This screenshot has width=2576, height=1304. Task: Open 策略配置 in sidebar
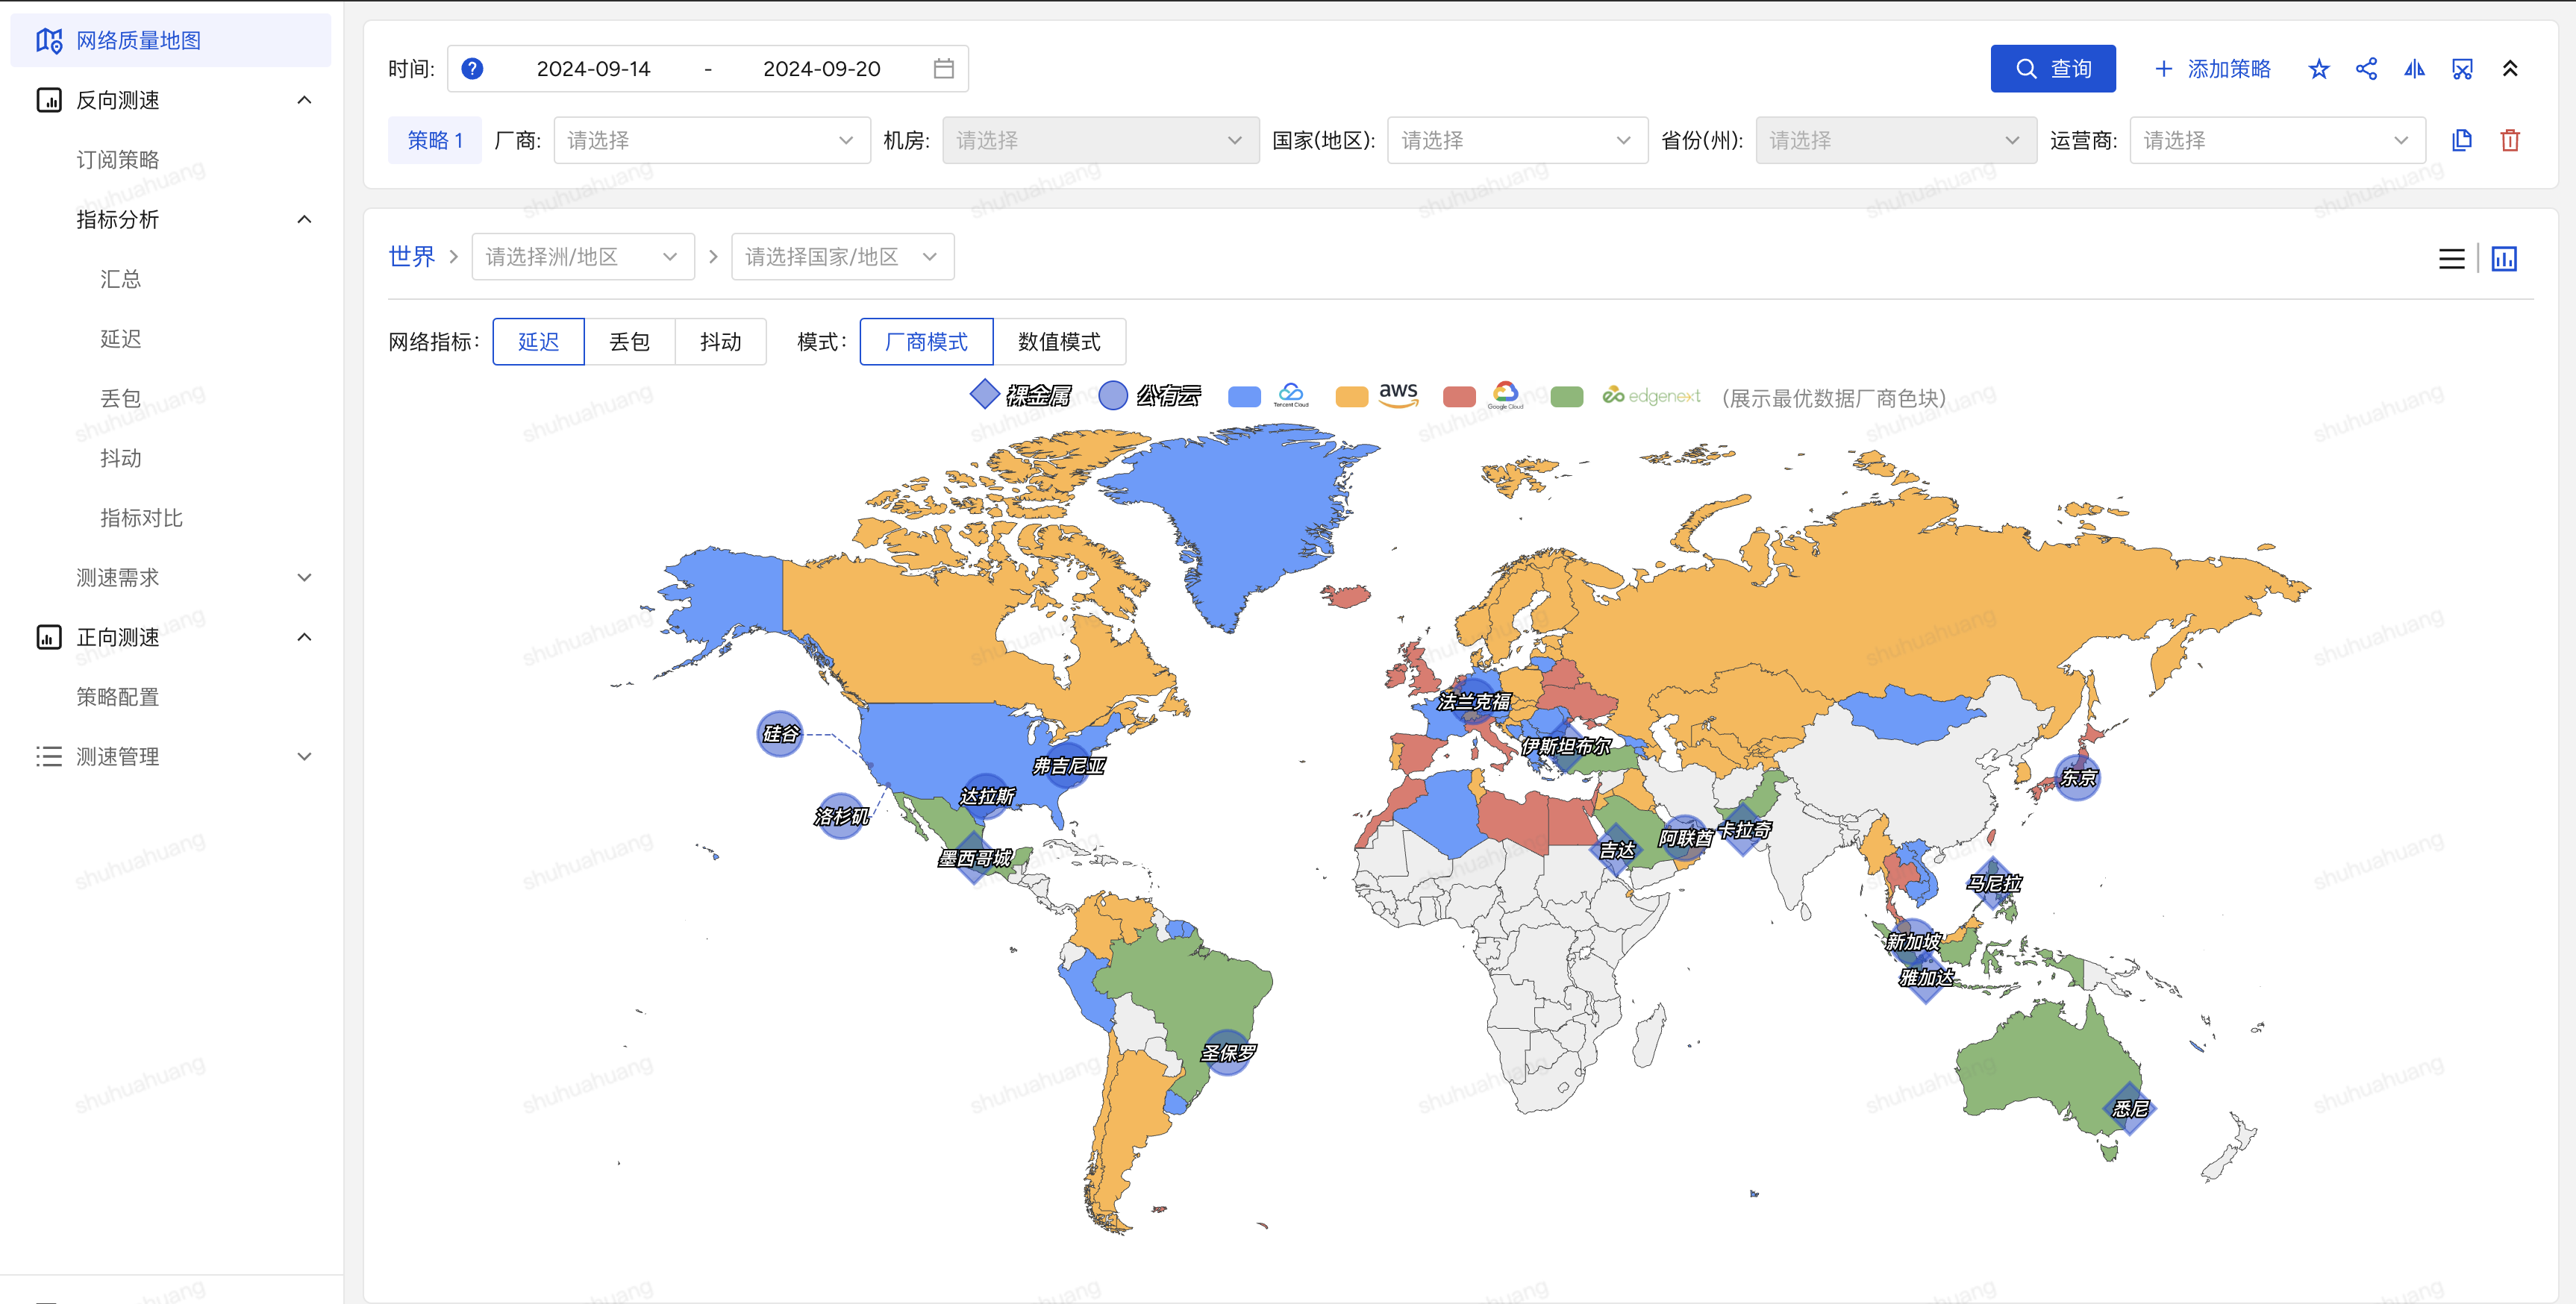pyautogui.click(x=118, y=697)
